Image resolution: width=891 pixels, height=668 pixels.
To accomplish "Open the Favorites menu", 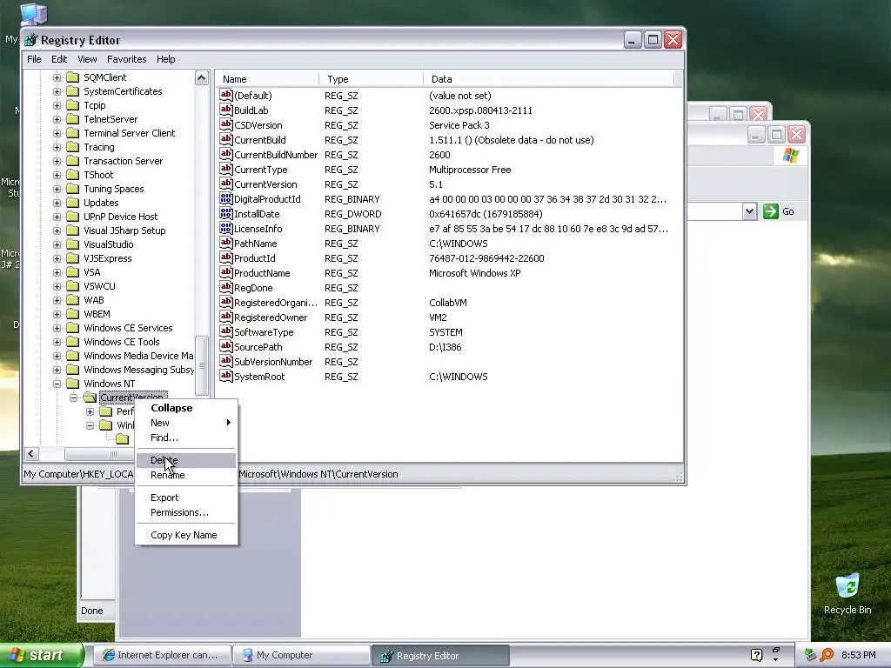I will tap(127, 59).
